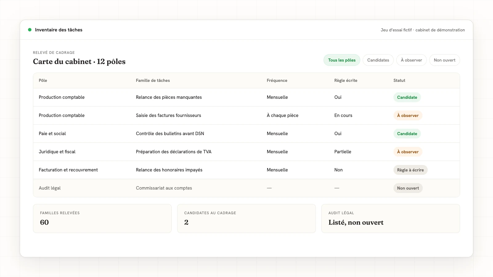
Task: Select "Contrôle des bulletins avant DSN" cell
Action: (x=170, y=134)
